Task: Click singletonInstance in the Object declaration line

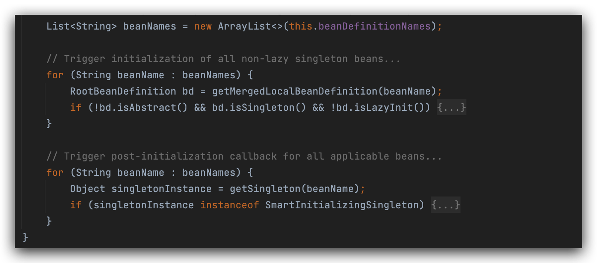Action: coord(161,189)
